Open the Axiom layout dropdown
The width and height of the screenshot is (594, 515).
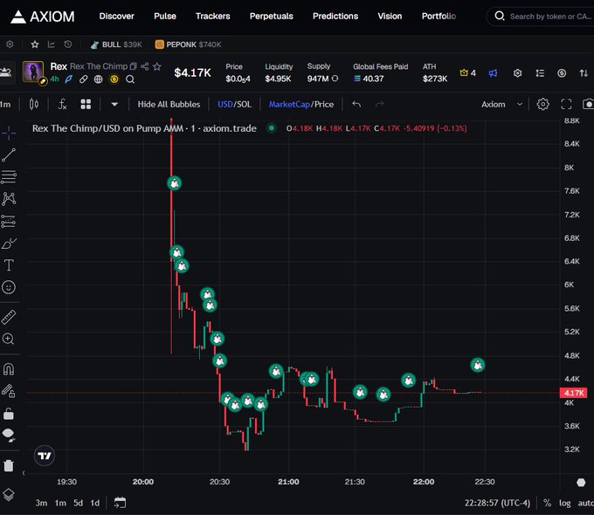tap(501, 104)
